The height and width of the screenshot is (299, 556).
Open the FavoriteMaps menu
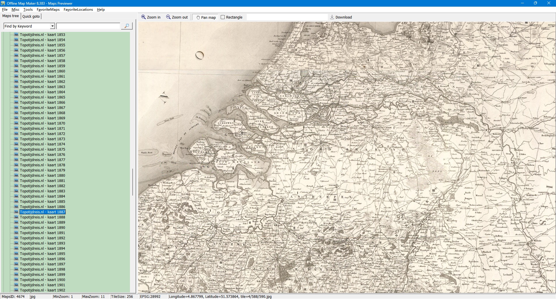tap(48, 10)
